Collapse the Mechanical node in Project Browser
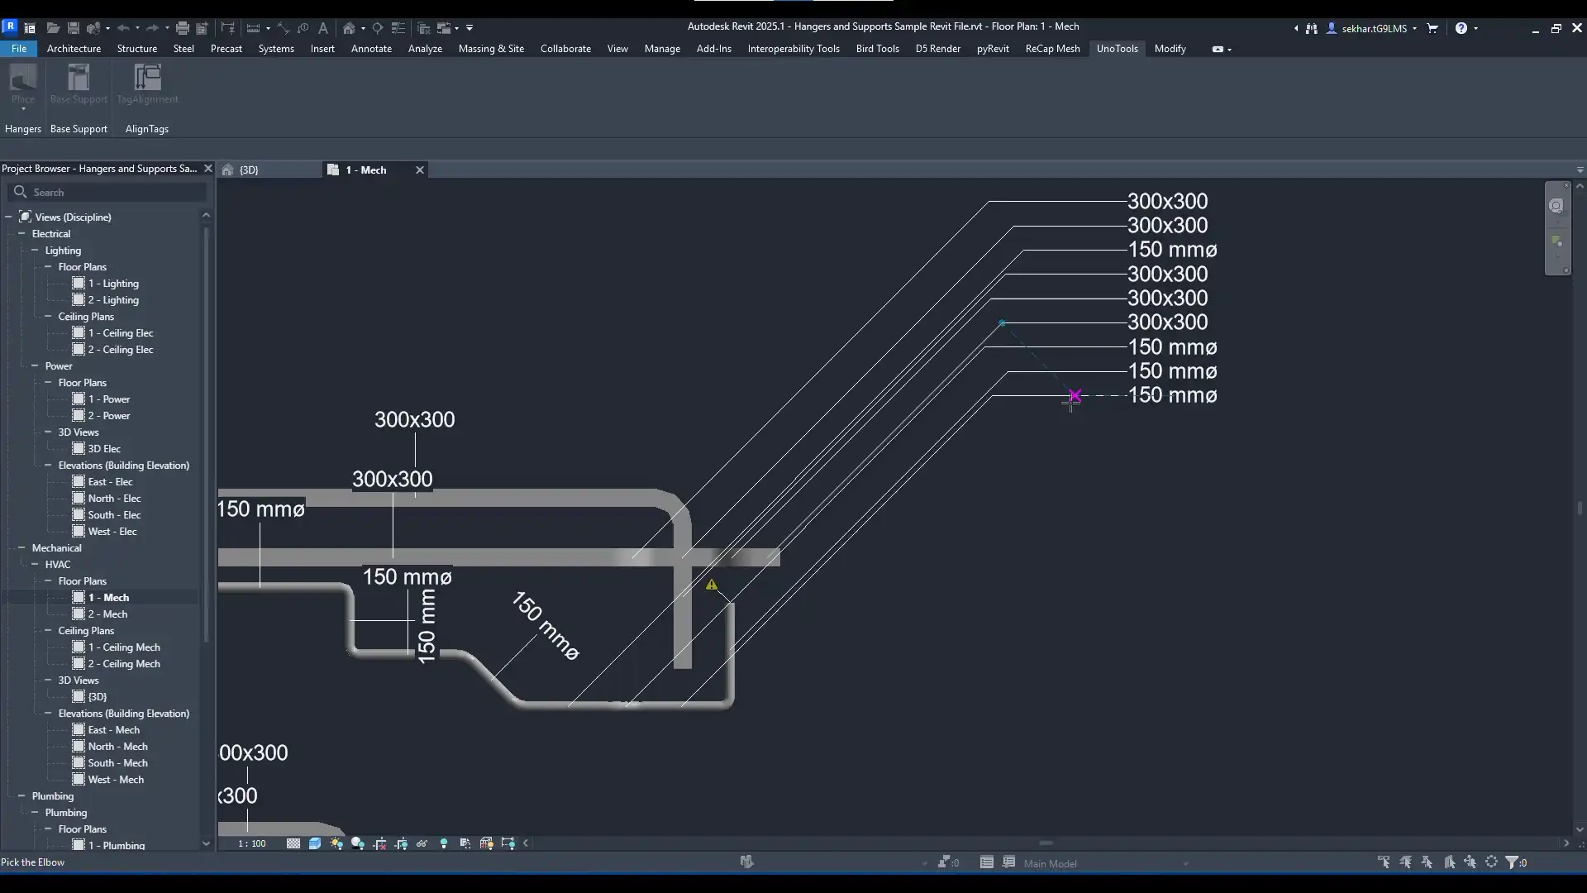The height and width of the screenshot is (893, 1587). [x=21, y=548]
